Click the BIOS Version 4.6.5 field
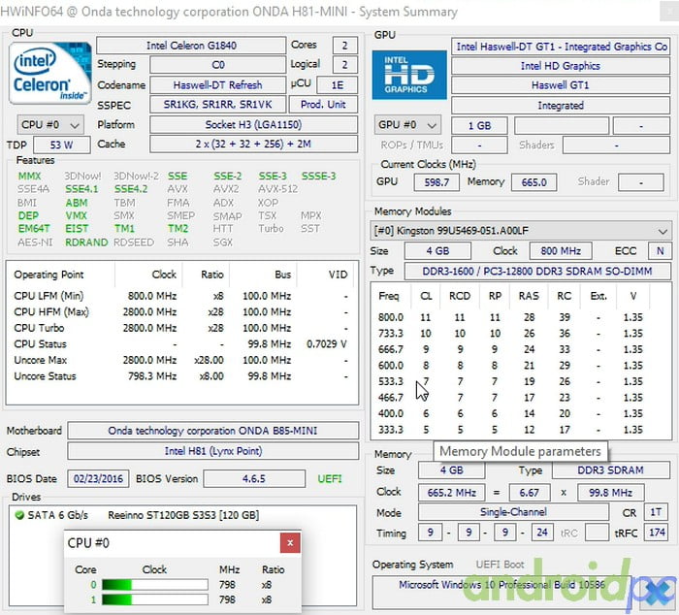This screenshot has width=679, height=615. (x=254, y=478)
